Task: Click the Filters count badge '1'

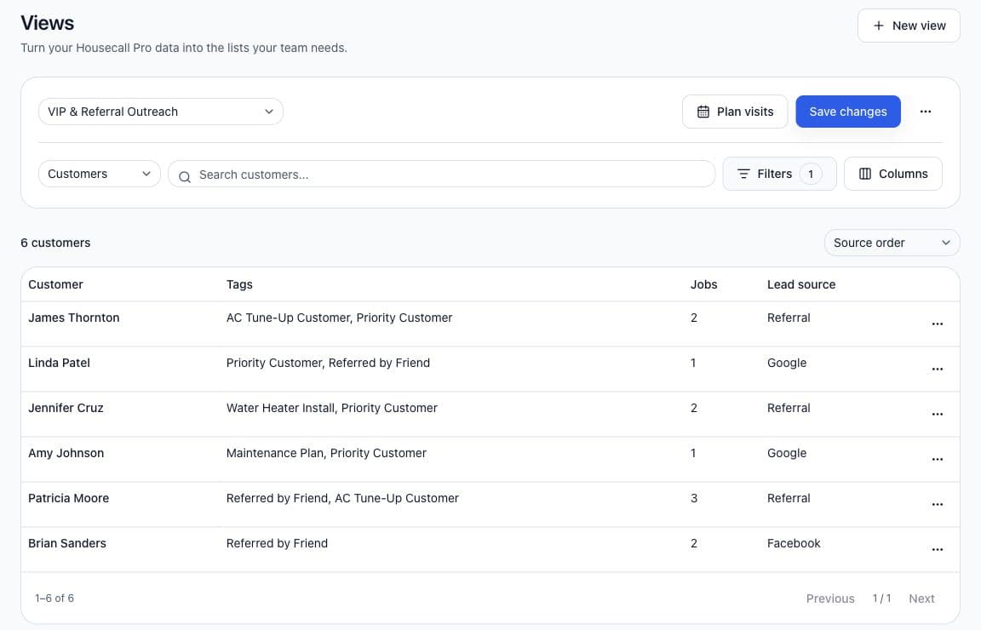Action: pos(810,174)
